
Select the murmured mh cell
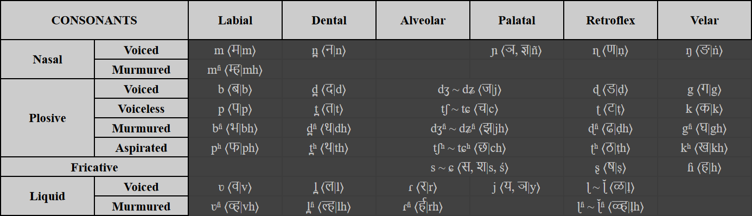235,69
